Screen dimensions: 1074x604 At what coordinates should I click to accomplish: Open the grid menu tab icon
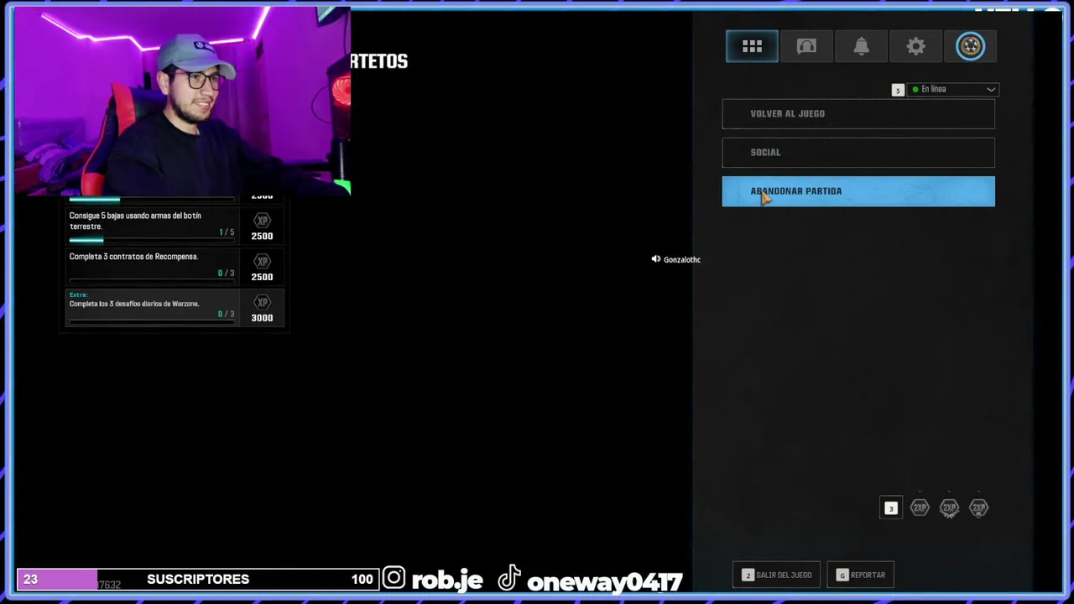tap(752, 46)
